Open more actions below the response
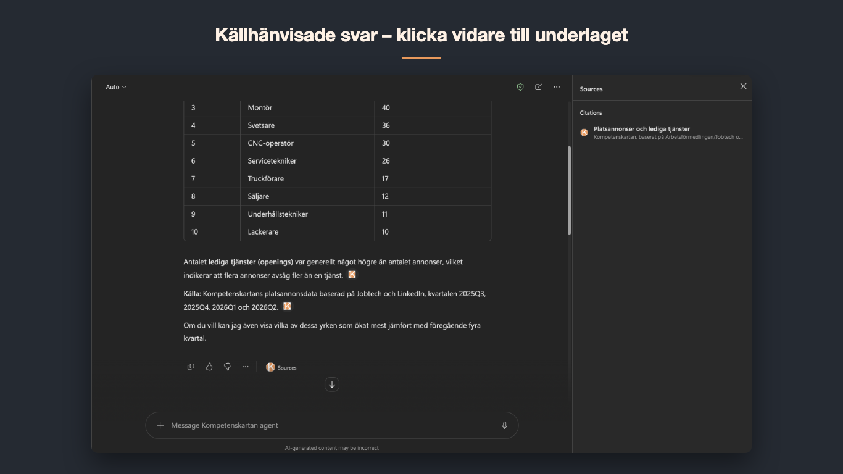843x474 pixels. click(246, 367)
